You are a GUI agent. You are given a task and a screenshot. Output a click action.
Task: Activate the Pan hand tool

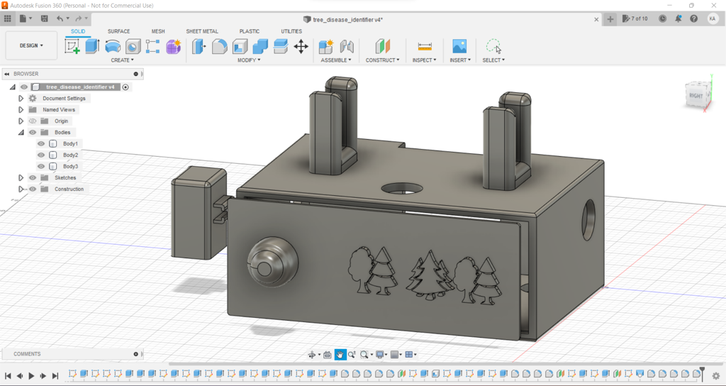click(x=340, y=355)
